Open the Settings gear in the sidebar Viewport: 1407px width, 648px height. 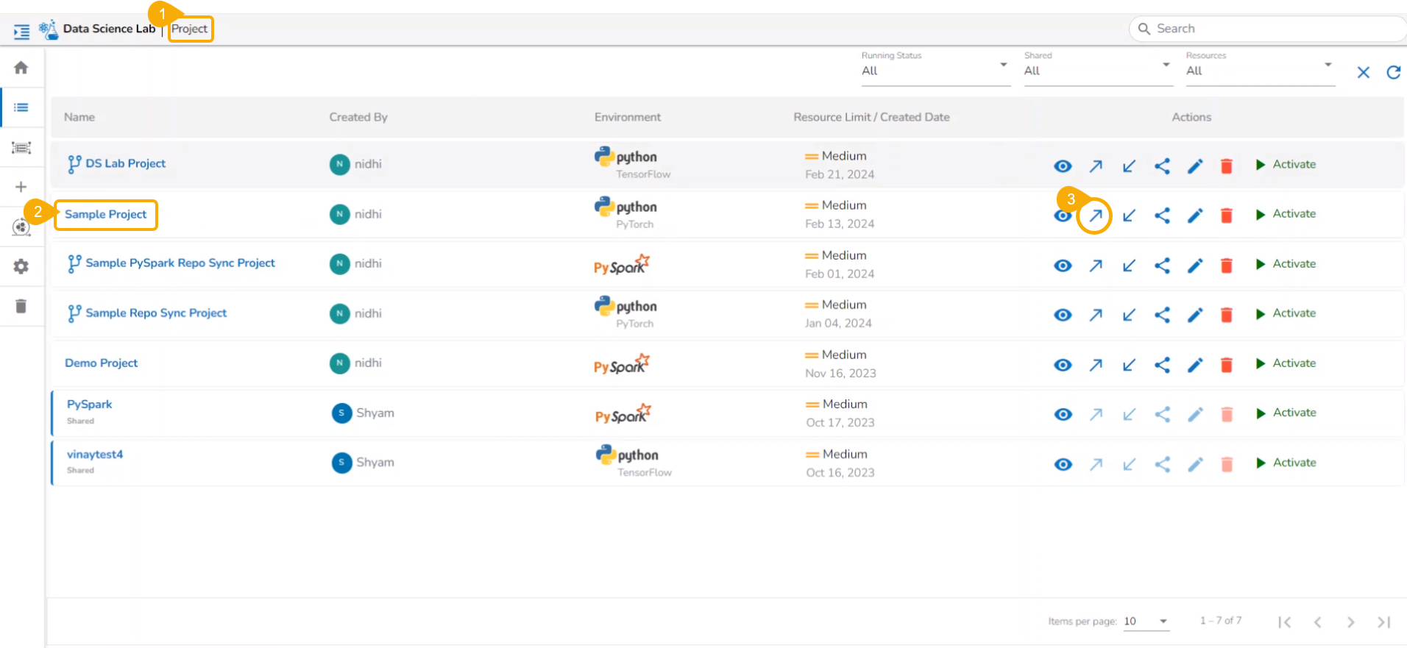point(21,266)
